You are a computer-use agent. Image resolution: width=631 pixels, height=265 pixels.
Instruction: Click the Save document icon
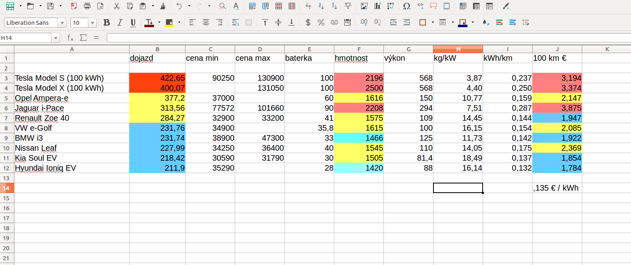coord(50,6)
